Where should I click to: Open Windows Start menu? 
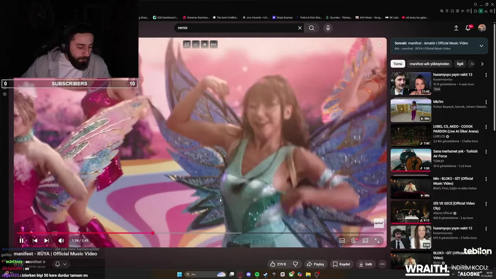pyautogui.click(x=179, y=274)
